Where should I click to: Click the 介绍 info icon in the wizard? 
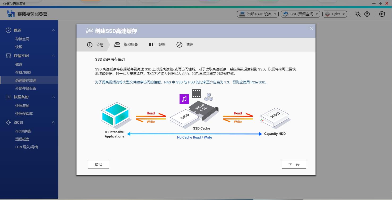(x=90, y=45)
